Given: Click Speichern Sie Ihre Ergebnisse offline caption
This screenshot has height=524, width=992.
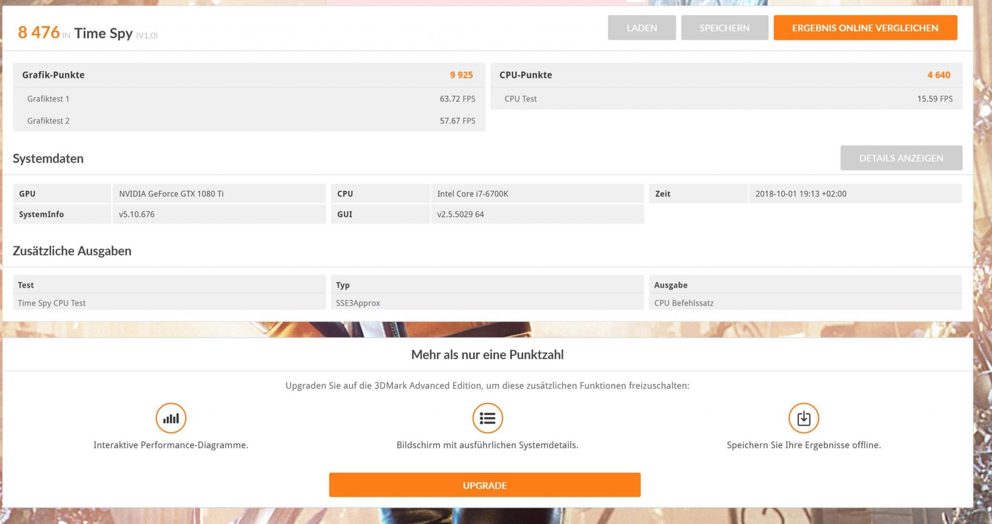Looking at the screenshot, I should [x=804, y=445].
